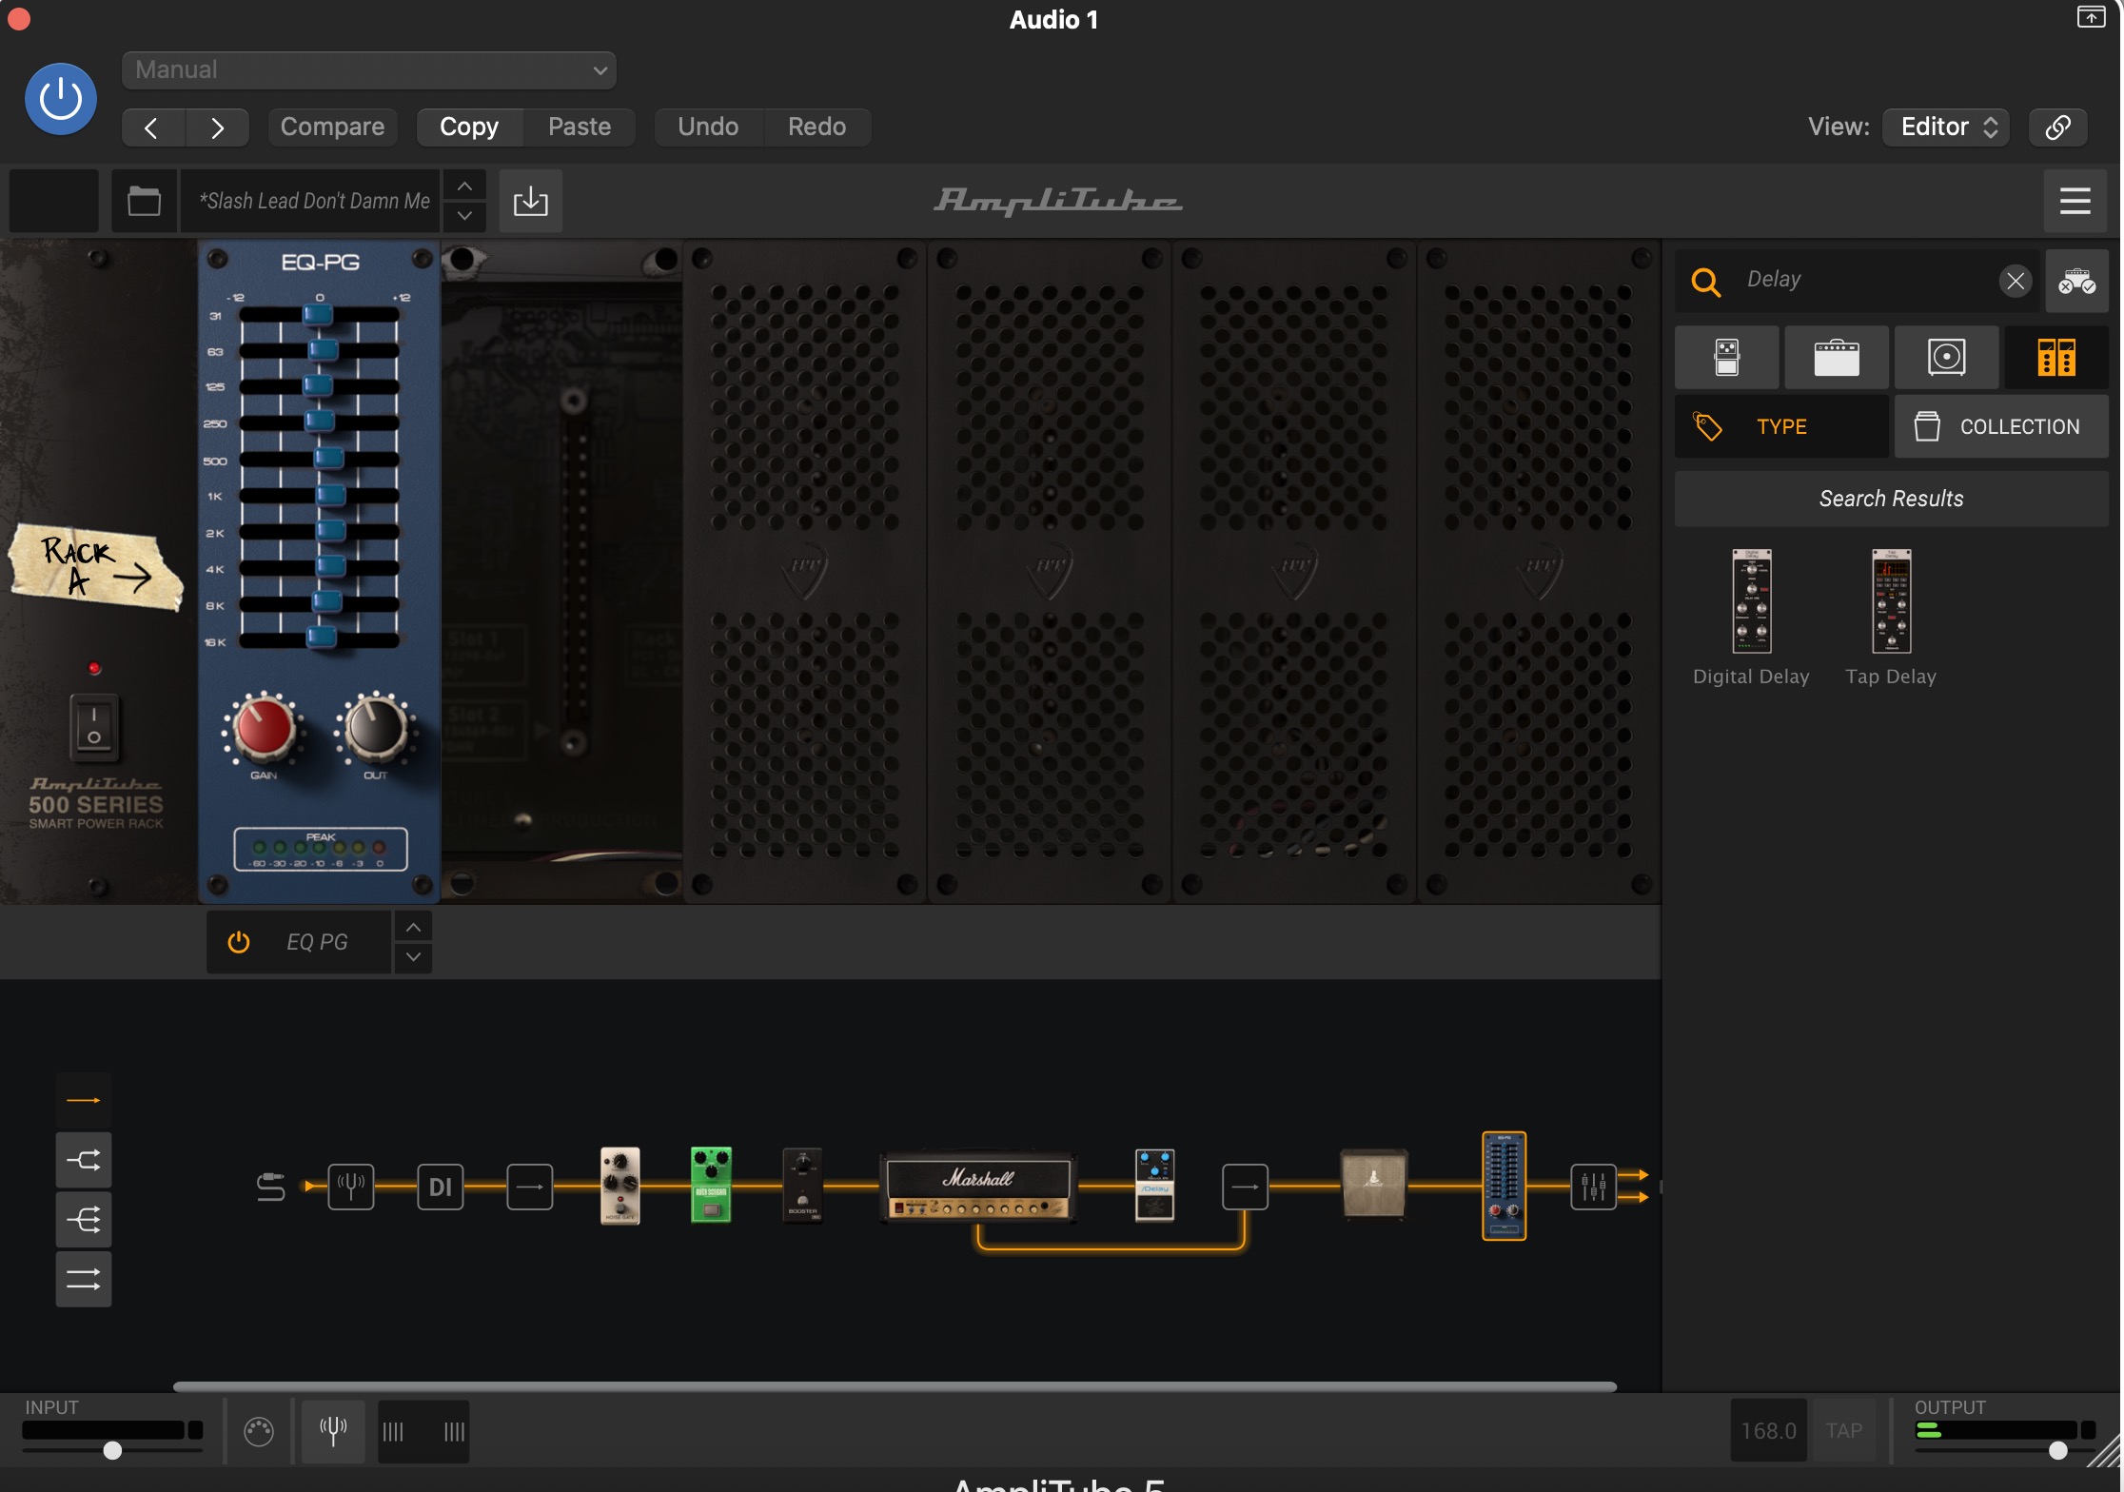
Task: Select the dual parallel chains routing
Action: (84, 1279)
